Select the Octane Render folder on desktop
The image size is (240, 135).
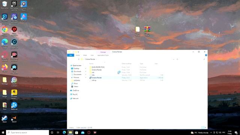coord(138,31)
